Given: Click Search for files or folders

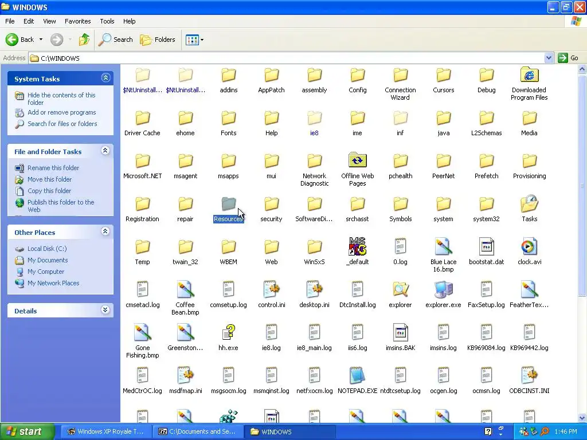Looking at the screenshot, I should [x=62, y=124].
